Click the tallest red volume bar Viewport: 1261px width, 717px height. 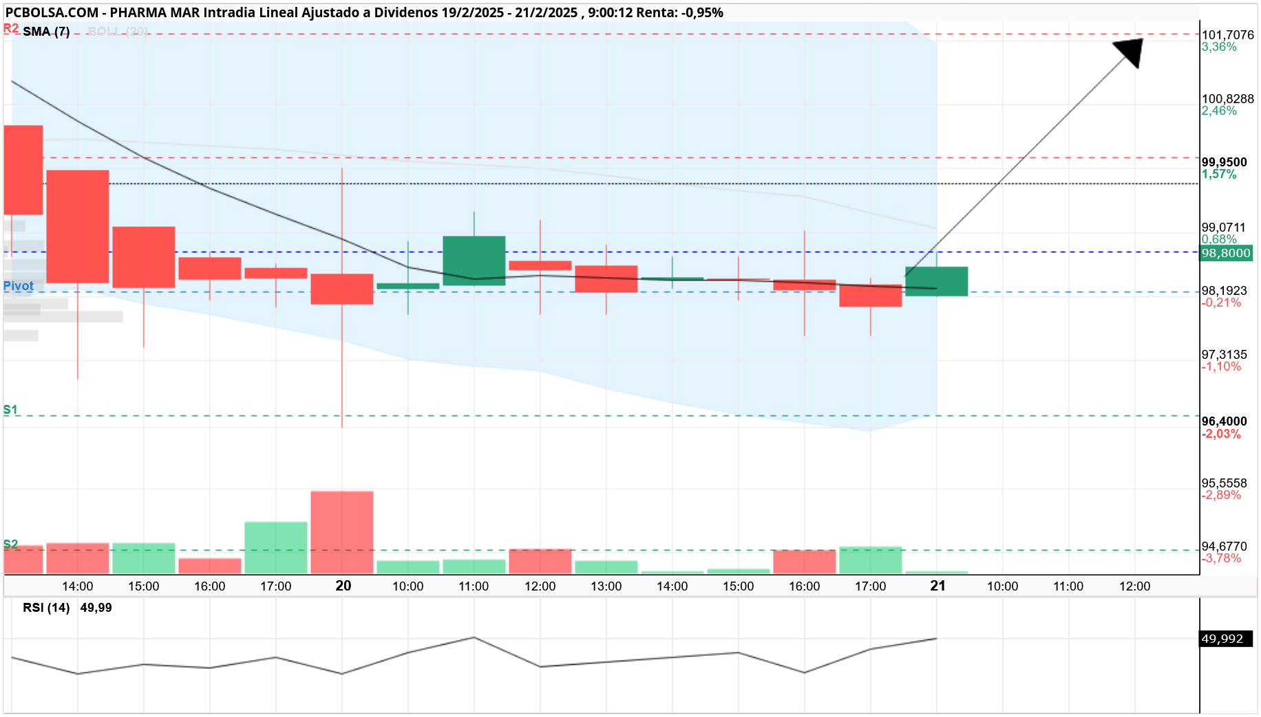342,533
